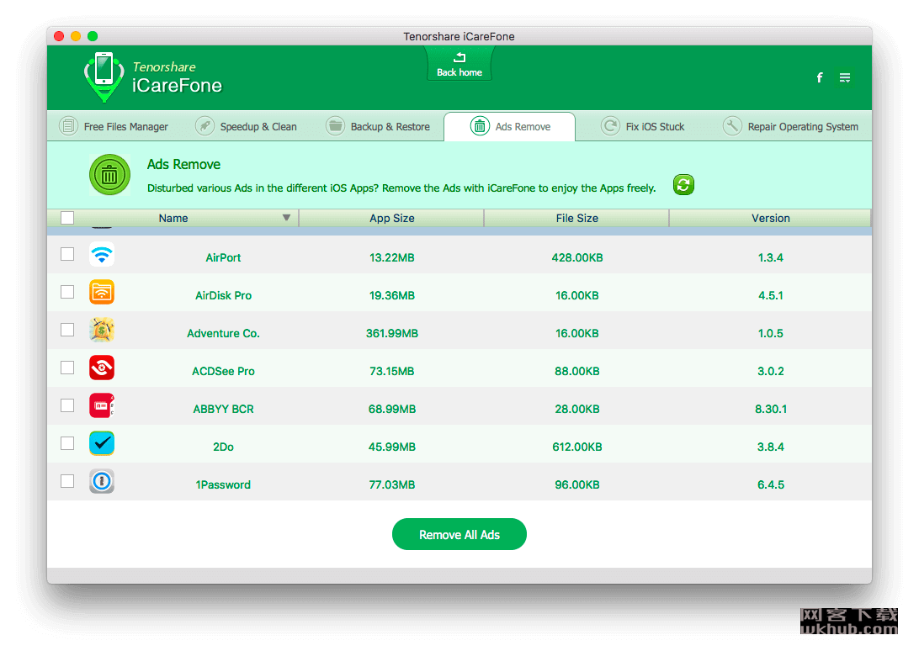Click the large Ads Remove trash icon
The width and height of the screenshot is (919, 651).
pos(109,175)
